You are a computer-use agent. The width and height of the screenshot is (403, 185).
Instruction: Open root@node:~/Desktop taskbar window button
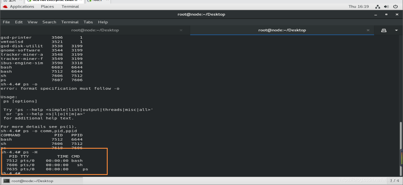42,181
